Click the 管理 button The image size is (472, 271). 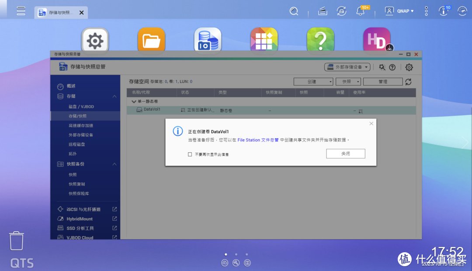[x=383, y=82]
